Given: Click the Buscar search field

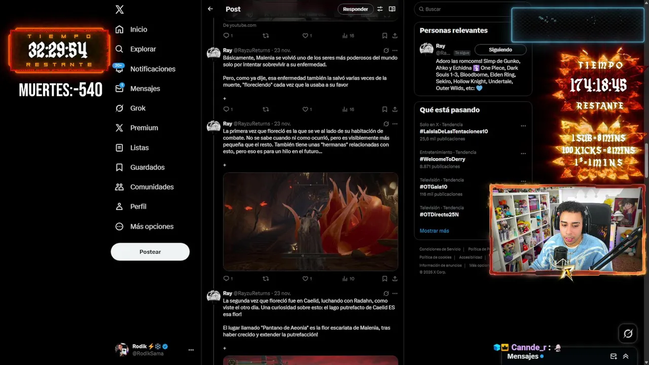Looking at the screenshot, I should click(473, 9).
